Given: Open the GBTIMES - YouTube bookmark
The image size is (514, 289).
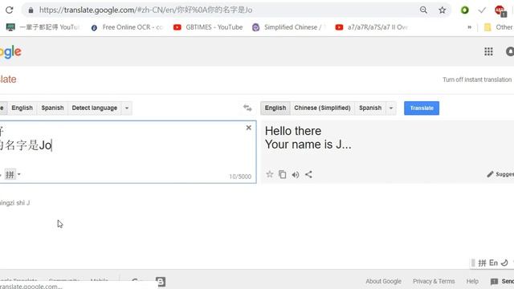Looking at the screenshot, I should coord(208,27).
